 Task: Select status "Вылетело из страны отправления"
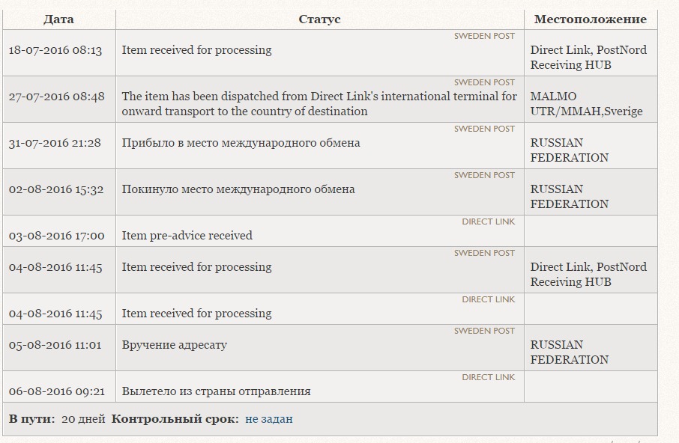(216, 391)
